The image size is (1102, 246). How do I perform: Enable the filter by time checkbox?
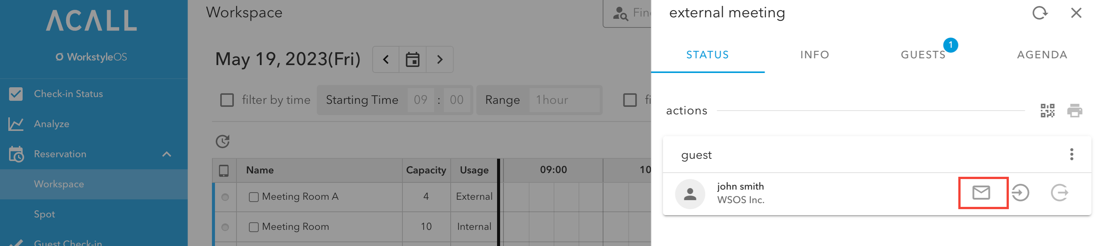point(227,100)
